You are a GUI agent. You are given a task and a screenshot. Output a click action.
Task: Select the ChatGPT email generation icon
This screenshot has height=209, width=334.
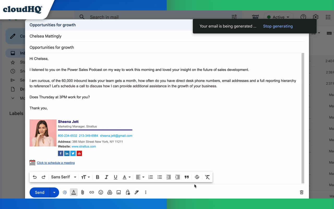(x=64, y=192)
